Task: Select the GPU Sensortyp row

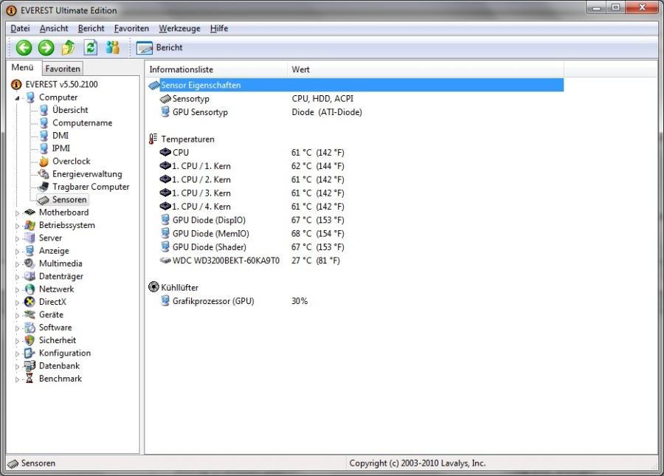Action: click(x=356, y=112)
